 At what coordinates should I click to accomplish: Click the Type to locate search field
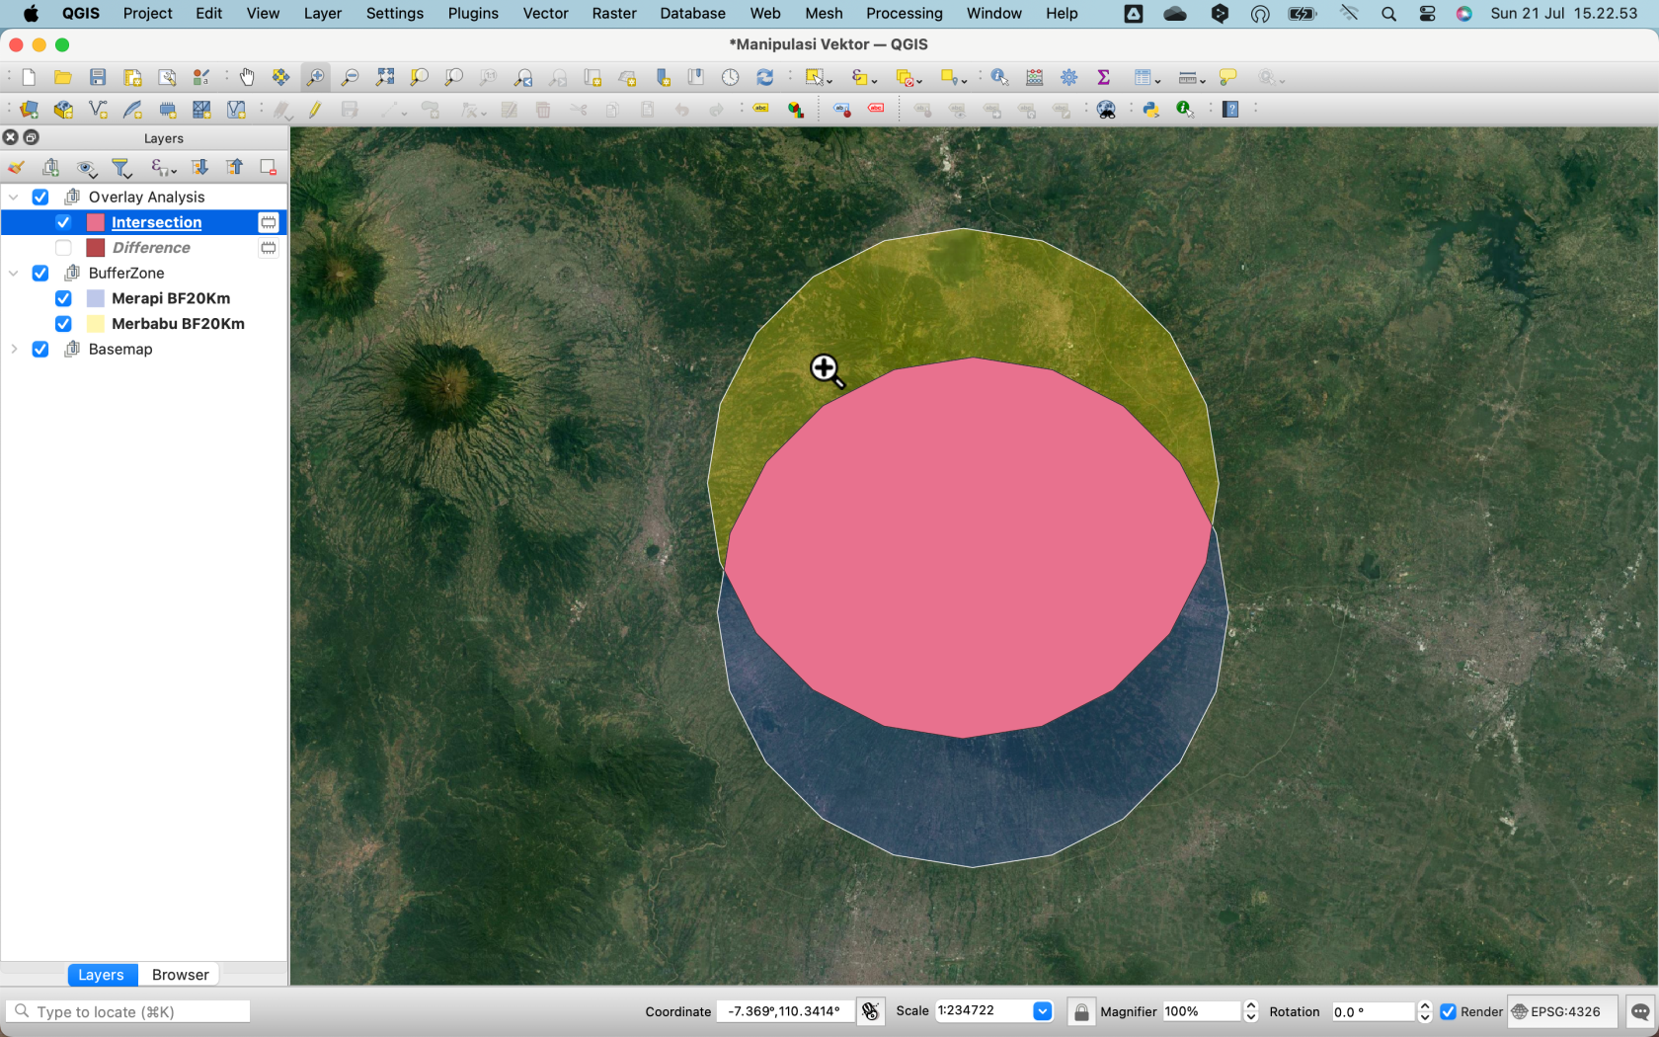[128, 1011]
